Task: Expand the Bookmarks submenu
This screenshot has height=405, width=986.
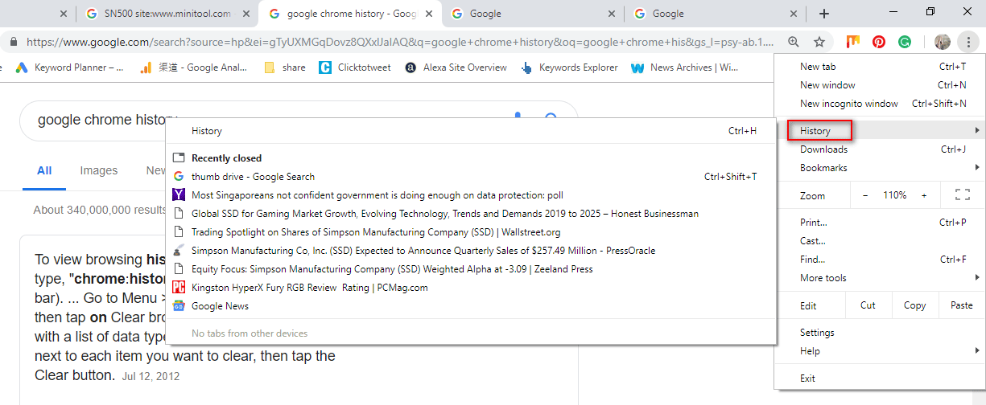Action: point(880,168)
